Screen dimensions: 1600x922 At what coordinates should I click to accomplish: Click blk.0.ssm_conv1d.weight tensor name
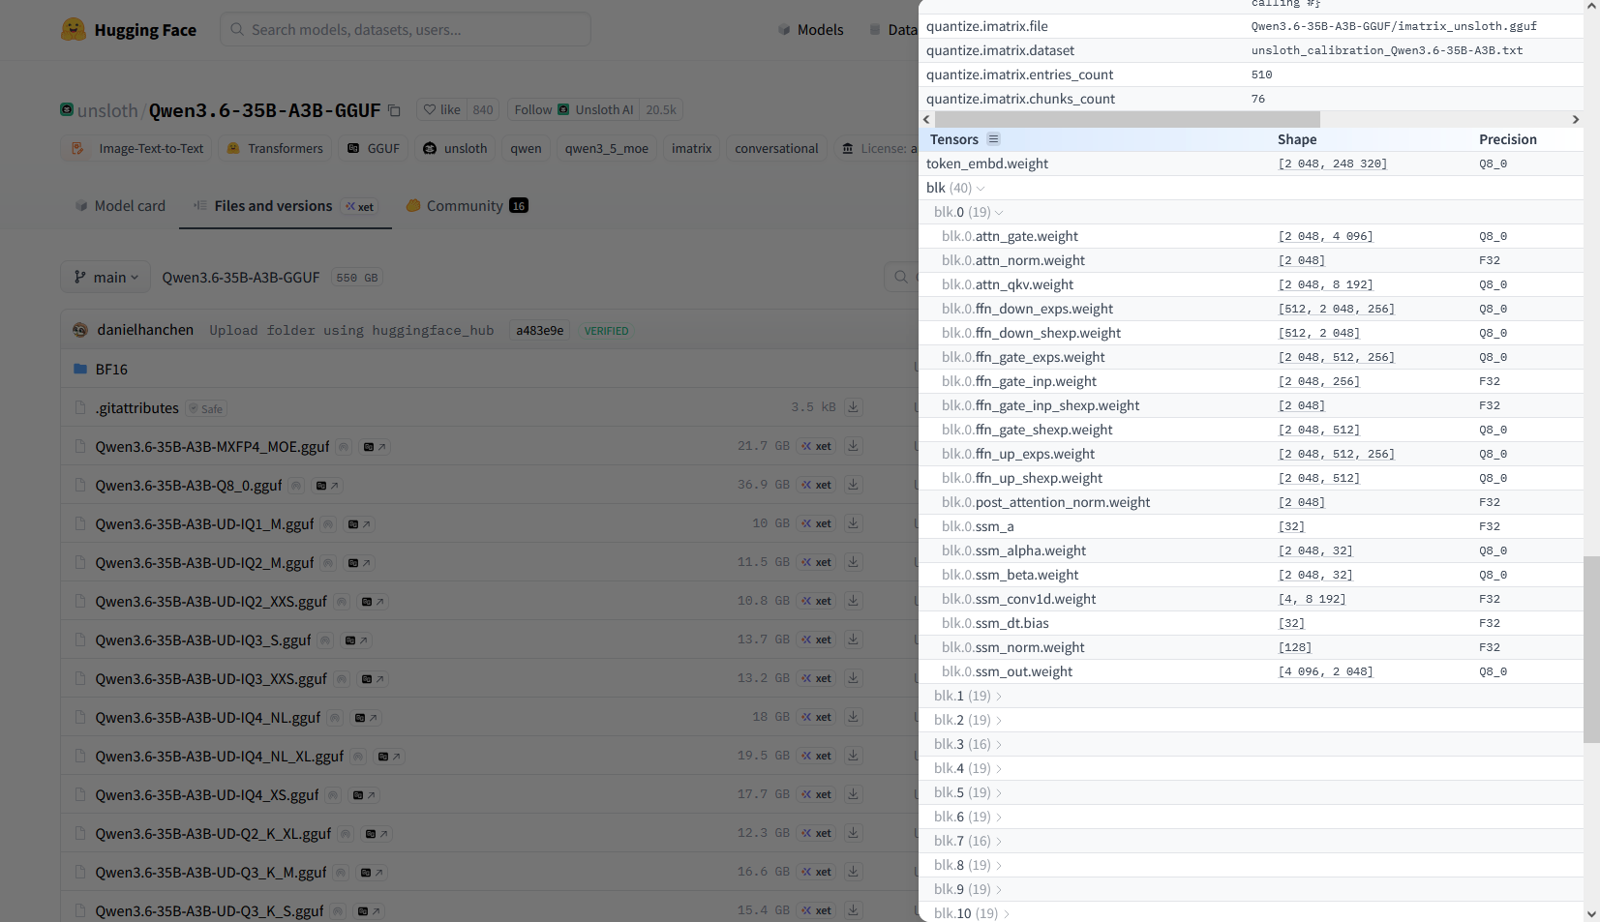(x=1019, y=599)
